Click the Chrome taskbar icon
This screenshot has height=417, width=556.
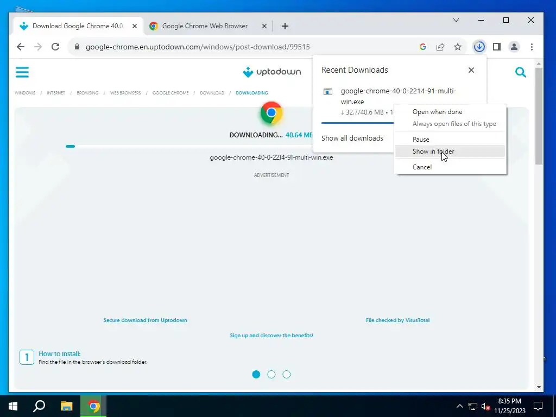click(93, 406)
